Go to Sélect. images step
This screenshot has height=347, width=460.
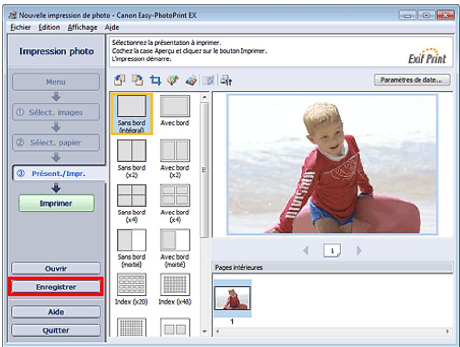[56, 112]
